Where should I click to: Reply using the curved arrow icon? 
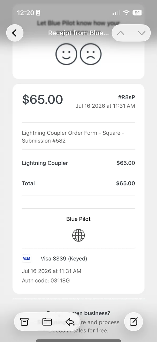coord(70,321)
